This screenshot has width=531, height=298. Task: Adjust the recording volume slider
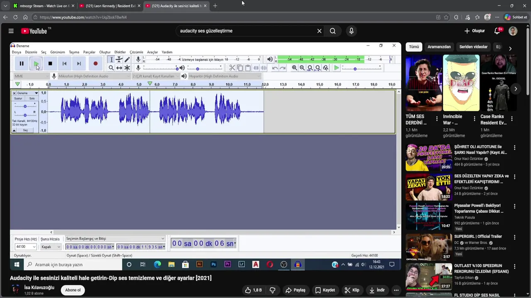pos(160,68)
